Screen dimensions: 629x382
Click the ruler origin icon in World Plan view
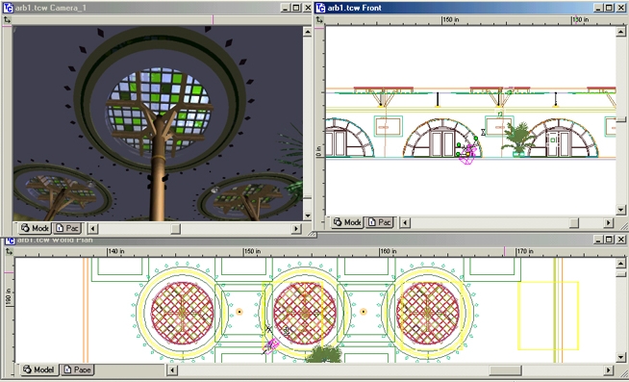[x=9, y=251]
